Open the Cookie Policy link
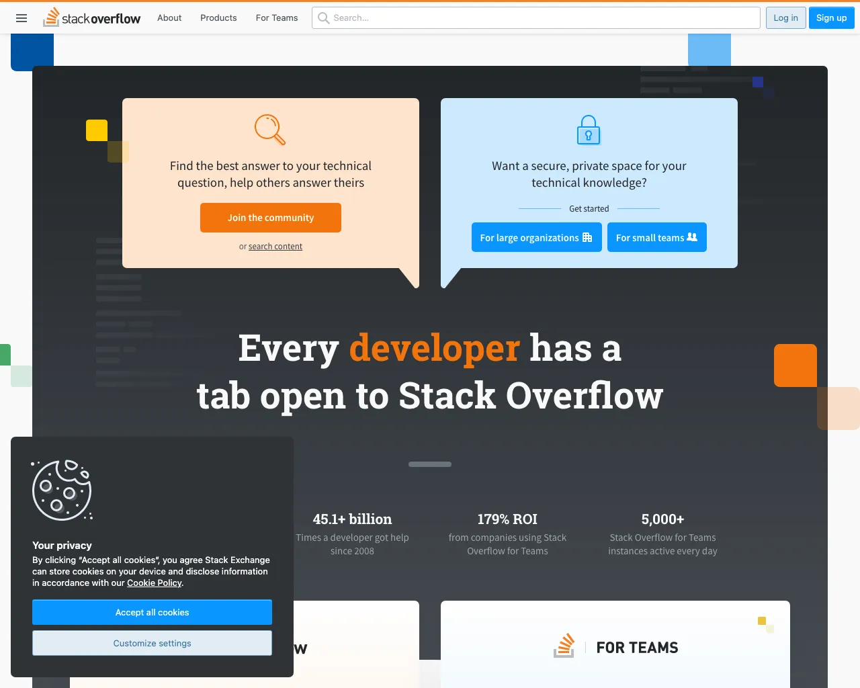Image resolution: width=860 pixels, height=688 pixels. point(154,583)
